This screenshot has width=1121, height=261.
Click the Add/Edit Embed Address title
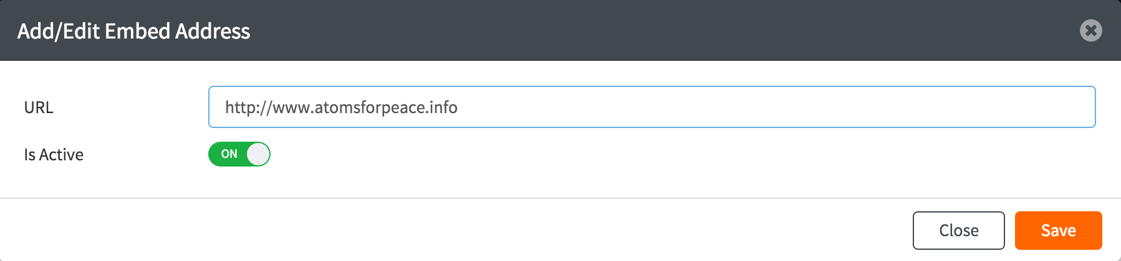click(x=133, y=31)
